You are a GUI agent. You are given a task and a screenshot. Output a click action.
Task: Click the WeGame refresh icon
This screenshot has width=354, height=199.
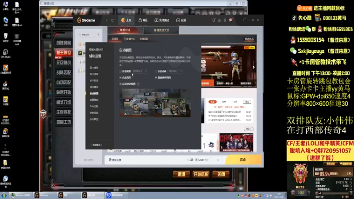point(112,20)
